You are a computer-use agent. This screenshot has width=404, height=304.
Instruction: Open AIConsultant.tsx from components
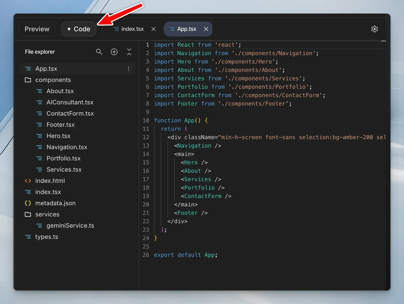click(70, 102)
